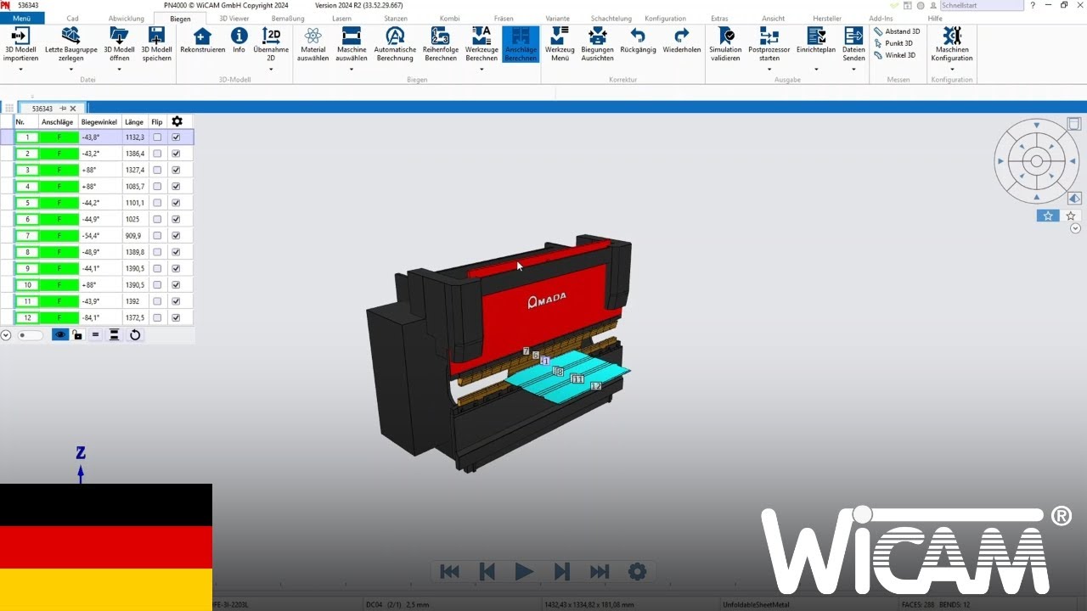Click the view cube icon above navigation wheel
1087x611 pixels.
pyautogui.click(x=1073, y=124)
